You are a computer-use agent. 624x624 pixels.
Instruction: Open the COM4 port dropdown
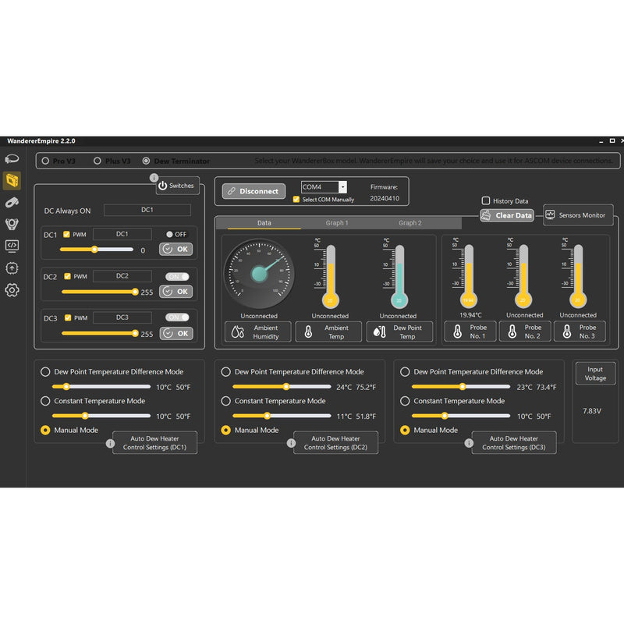coord(342,186)
